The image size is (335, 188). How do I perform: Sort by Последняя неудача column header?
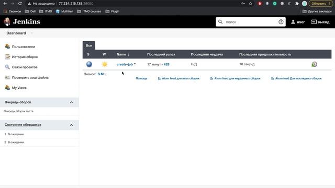click(x=207, y=54)
